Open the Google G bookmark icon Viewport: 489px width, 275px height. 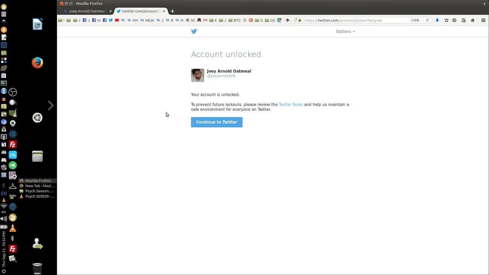coord(244,20)
